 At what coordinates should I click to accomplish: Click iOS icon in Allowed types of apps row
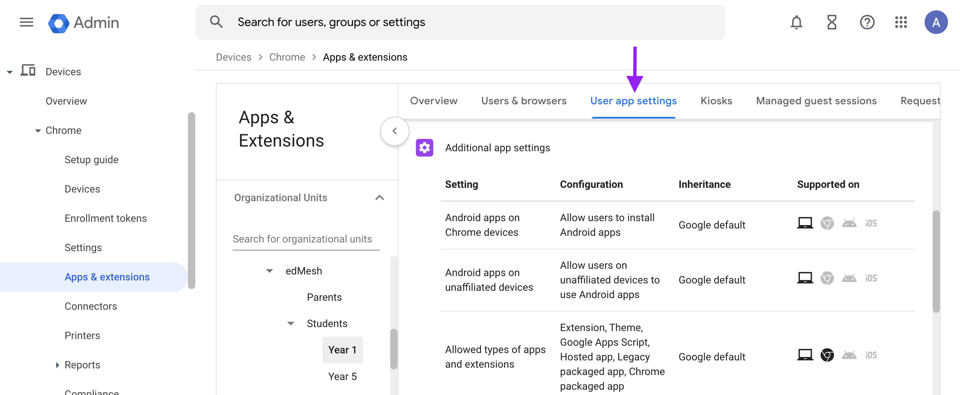pyautogui.click(x=871, y=355)
